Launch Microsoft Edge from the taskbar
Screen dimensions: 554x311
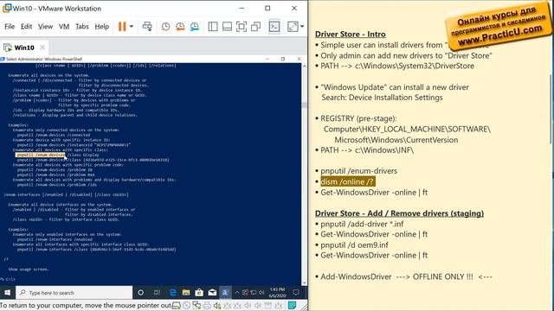(x=173, y=293)
